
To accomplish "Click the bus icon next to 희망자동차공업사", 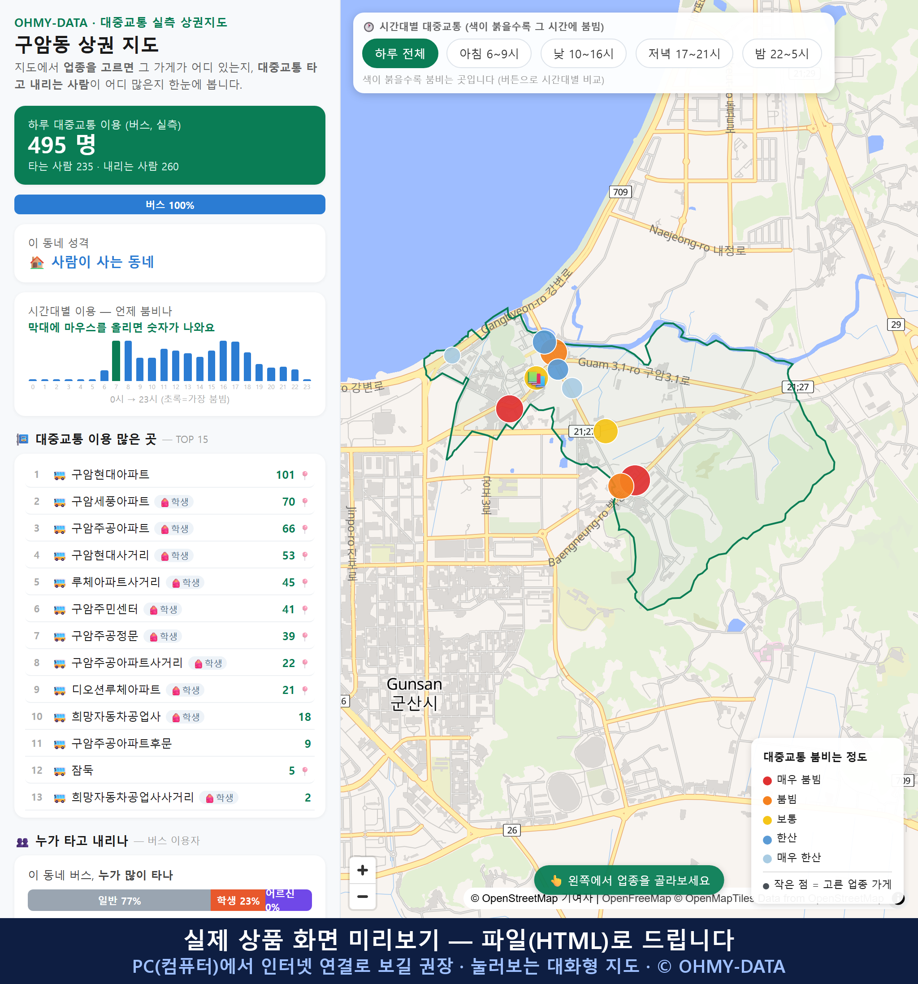I will point(59,717).
